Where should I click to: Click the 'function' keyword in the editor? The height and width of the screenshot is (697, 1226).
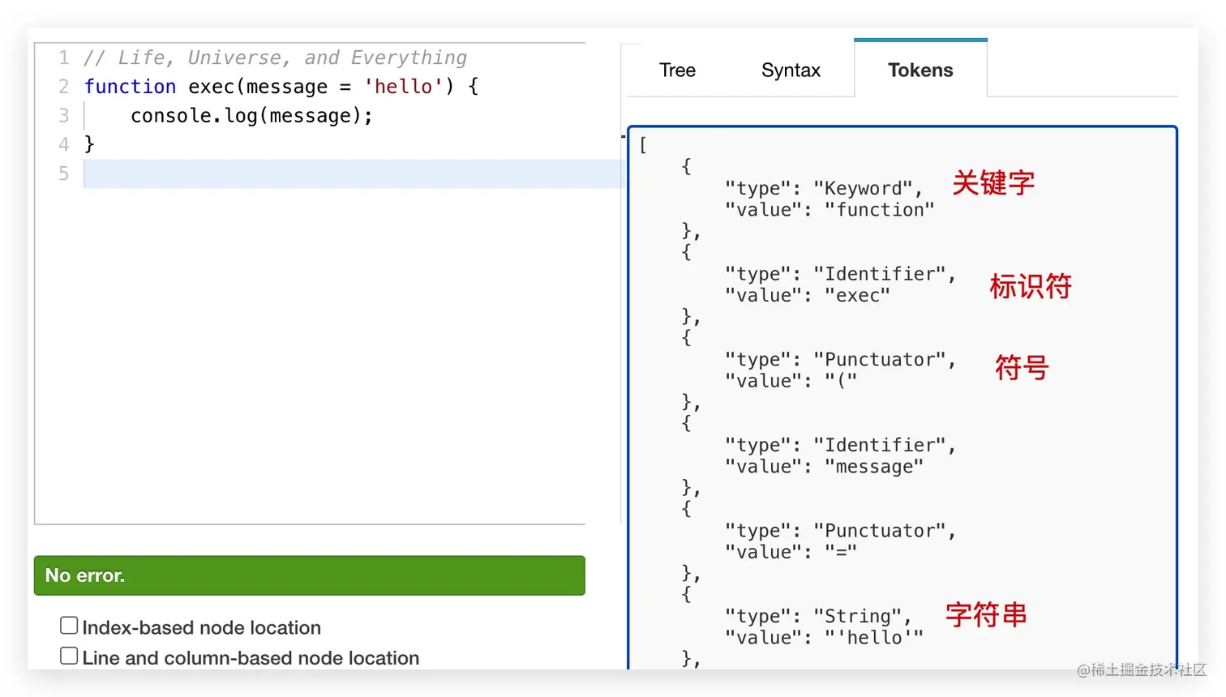(130, 86)
